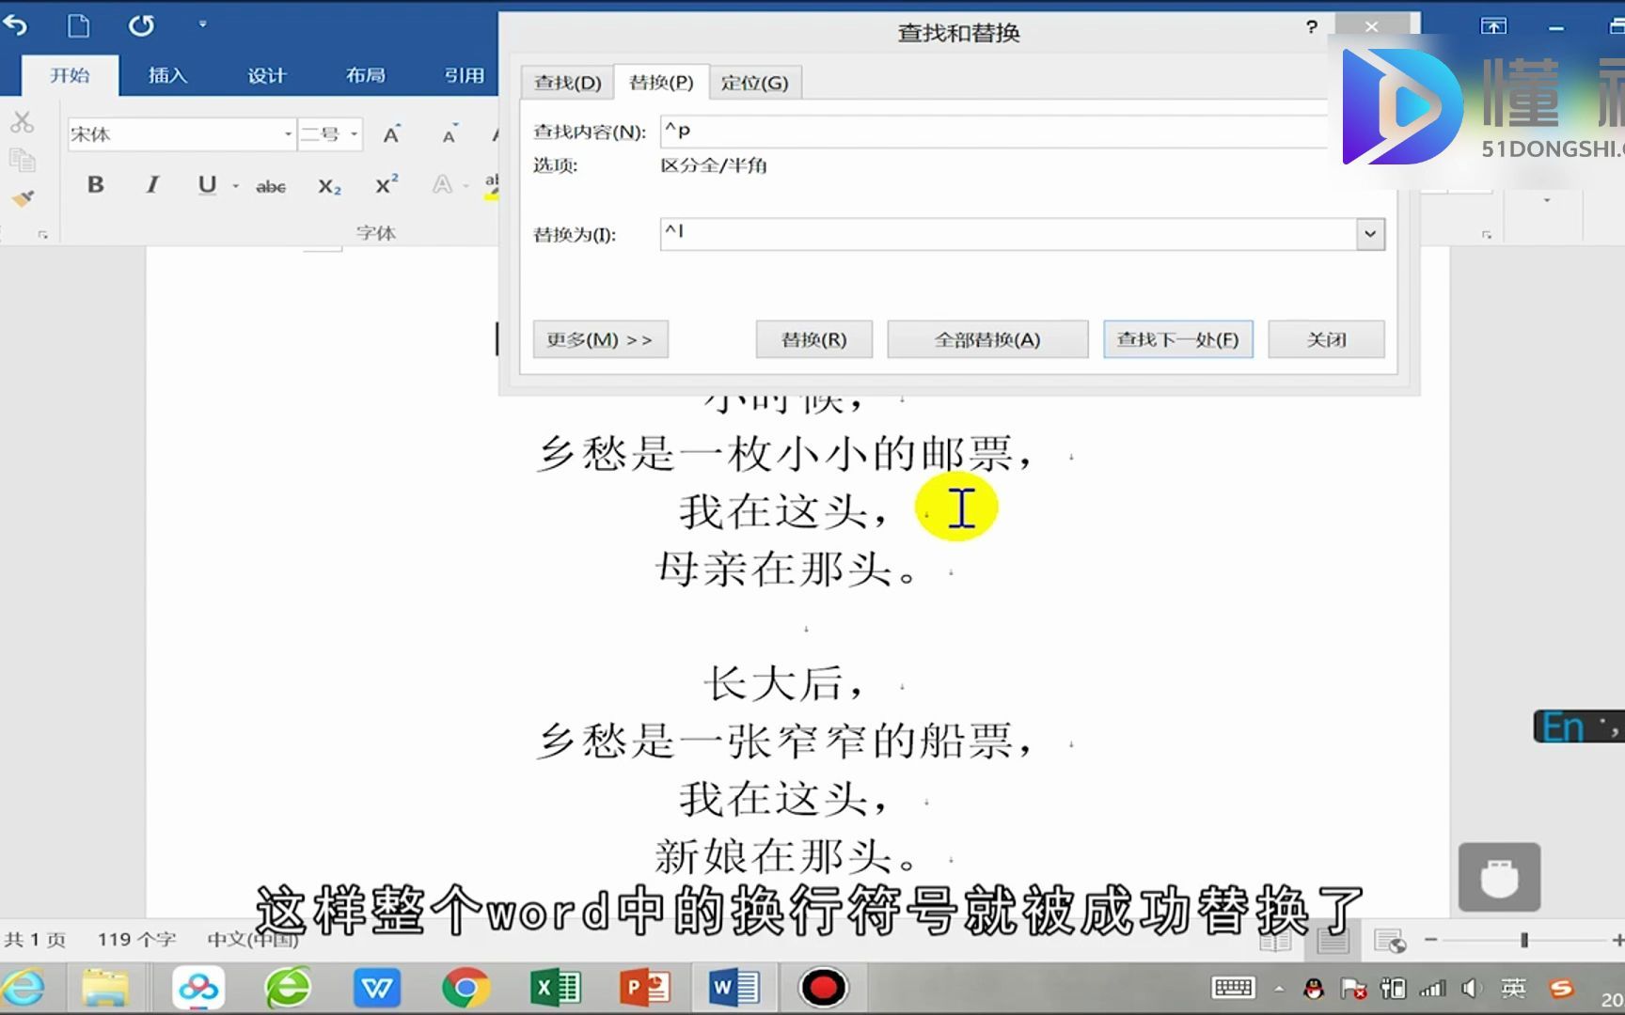
Task: Switch input language via 英 indicator
Action: point(1513,988)
